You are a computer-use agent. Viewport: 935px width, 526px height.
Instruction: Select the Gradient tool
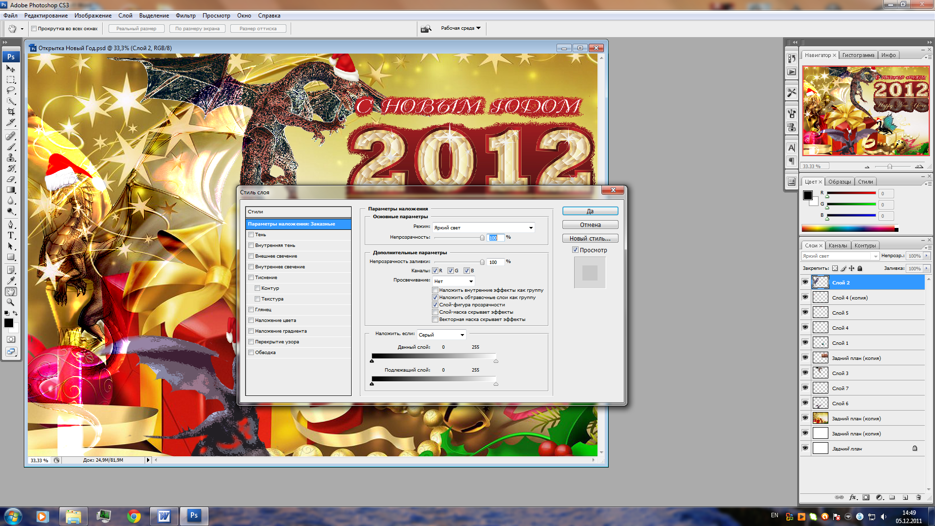pos(11,189)
